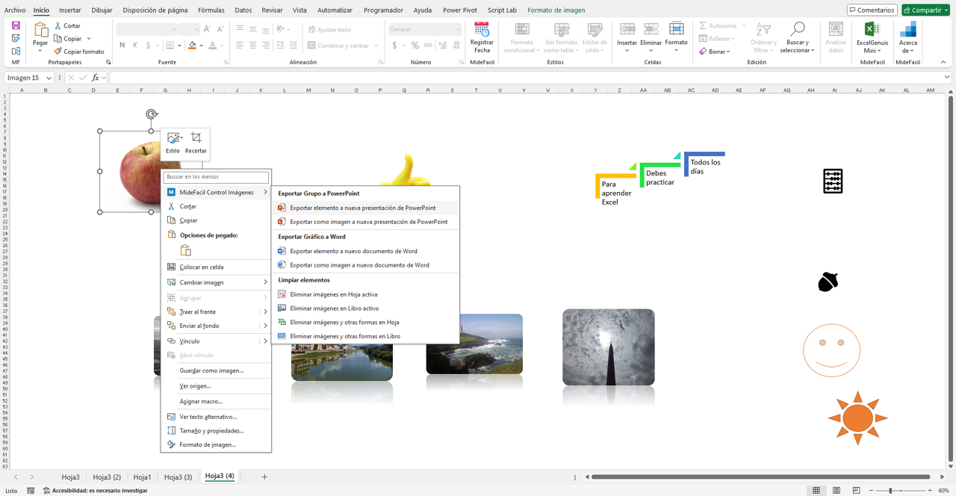Click the Eliminar cells icon
This screenshot has width=956, height=496.
coord(651,30)
